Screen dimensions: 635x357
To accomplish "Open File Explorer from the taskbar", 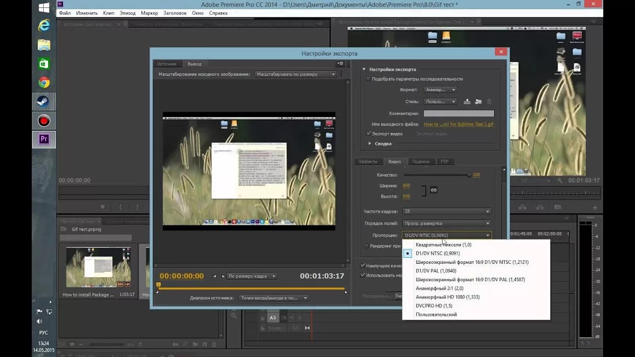I will pos(44,45).
